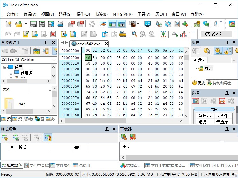Image resolution: width=238 pixels, height=178 pixels.
Task: Click the Undo arrow icon
Action: tap(8, 34)
